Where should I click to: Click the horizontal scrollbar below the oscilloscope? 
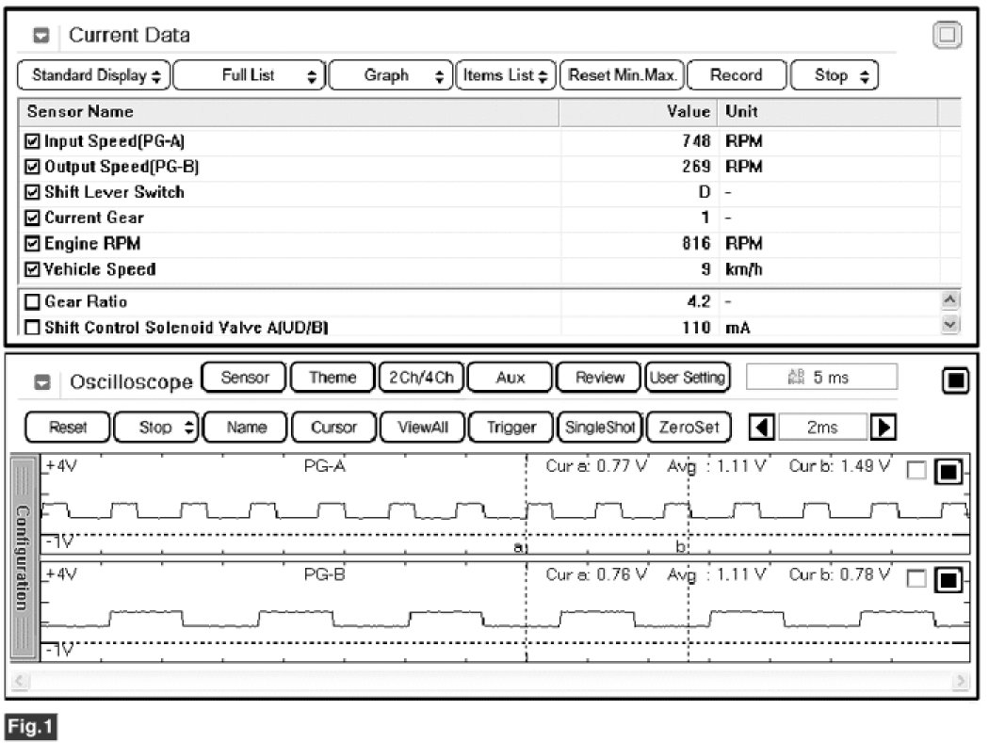(490, 679)
